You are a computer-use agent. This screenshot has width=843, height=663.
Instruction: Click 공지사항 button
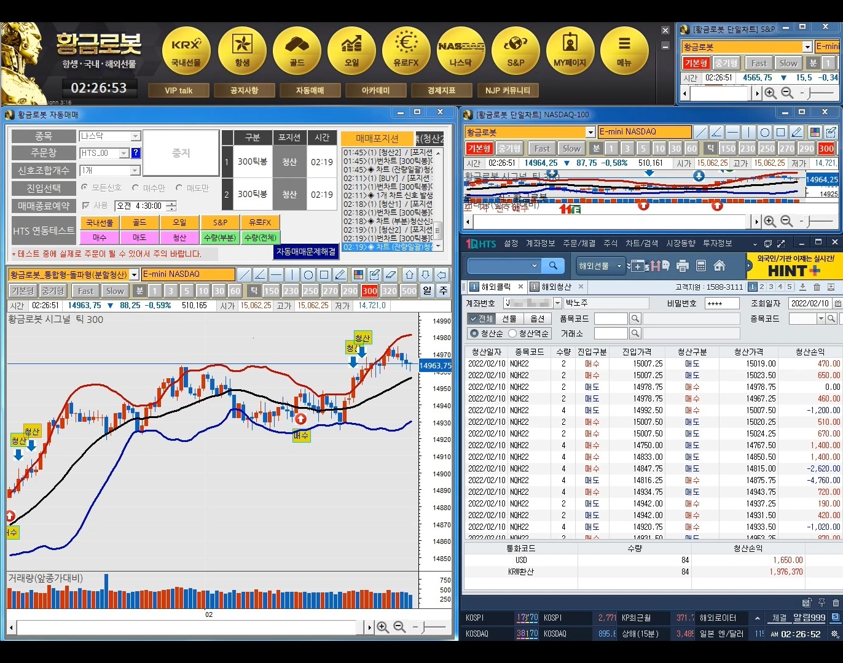click(x=244, y=90)
